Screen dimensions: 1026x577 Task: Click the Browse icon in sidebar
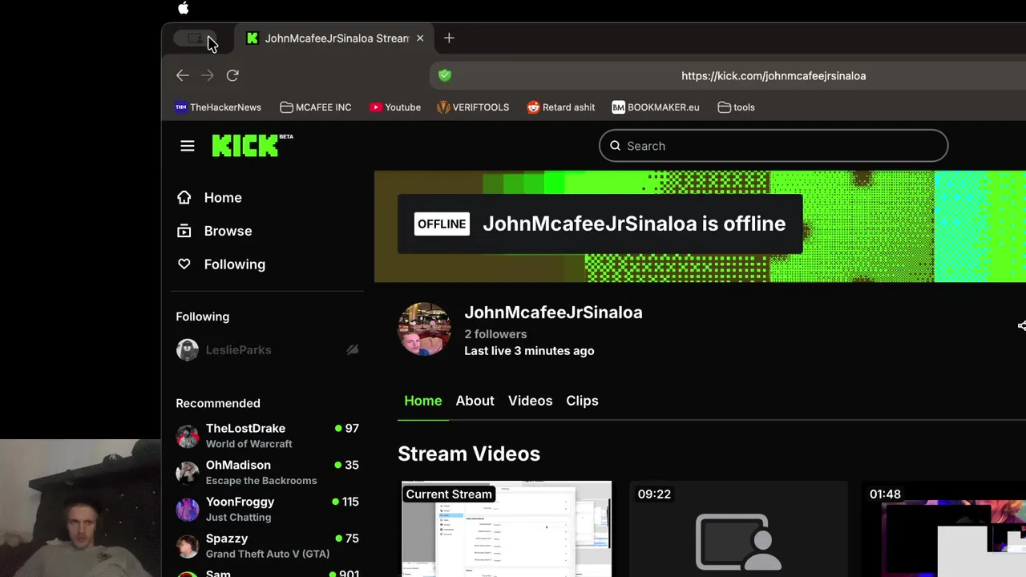tap(184, 231)
